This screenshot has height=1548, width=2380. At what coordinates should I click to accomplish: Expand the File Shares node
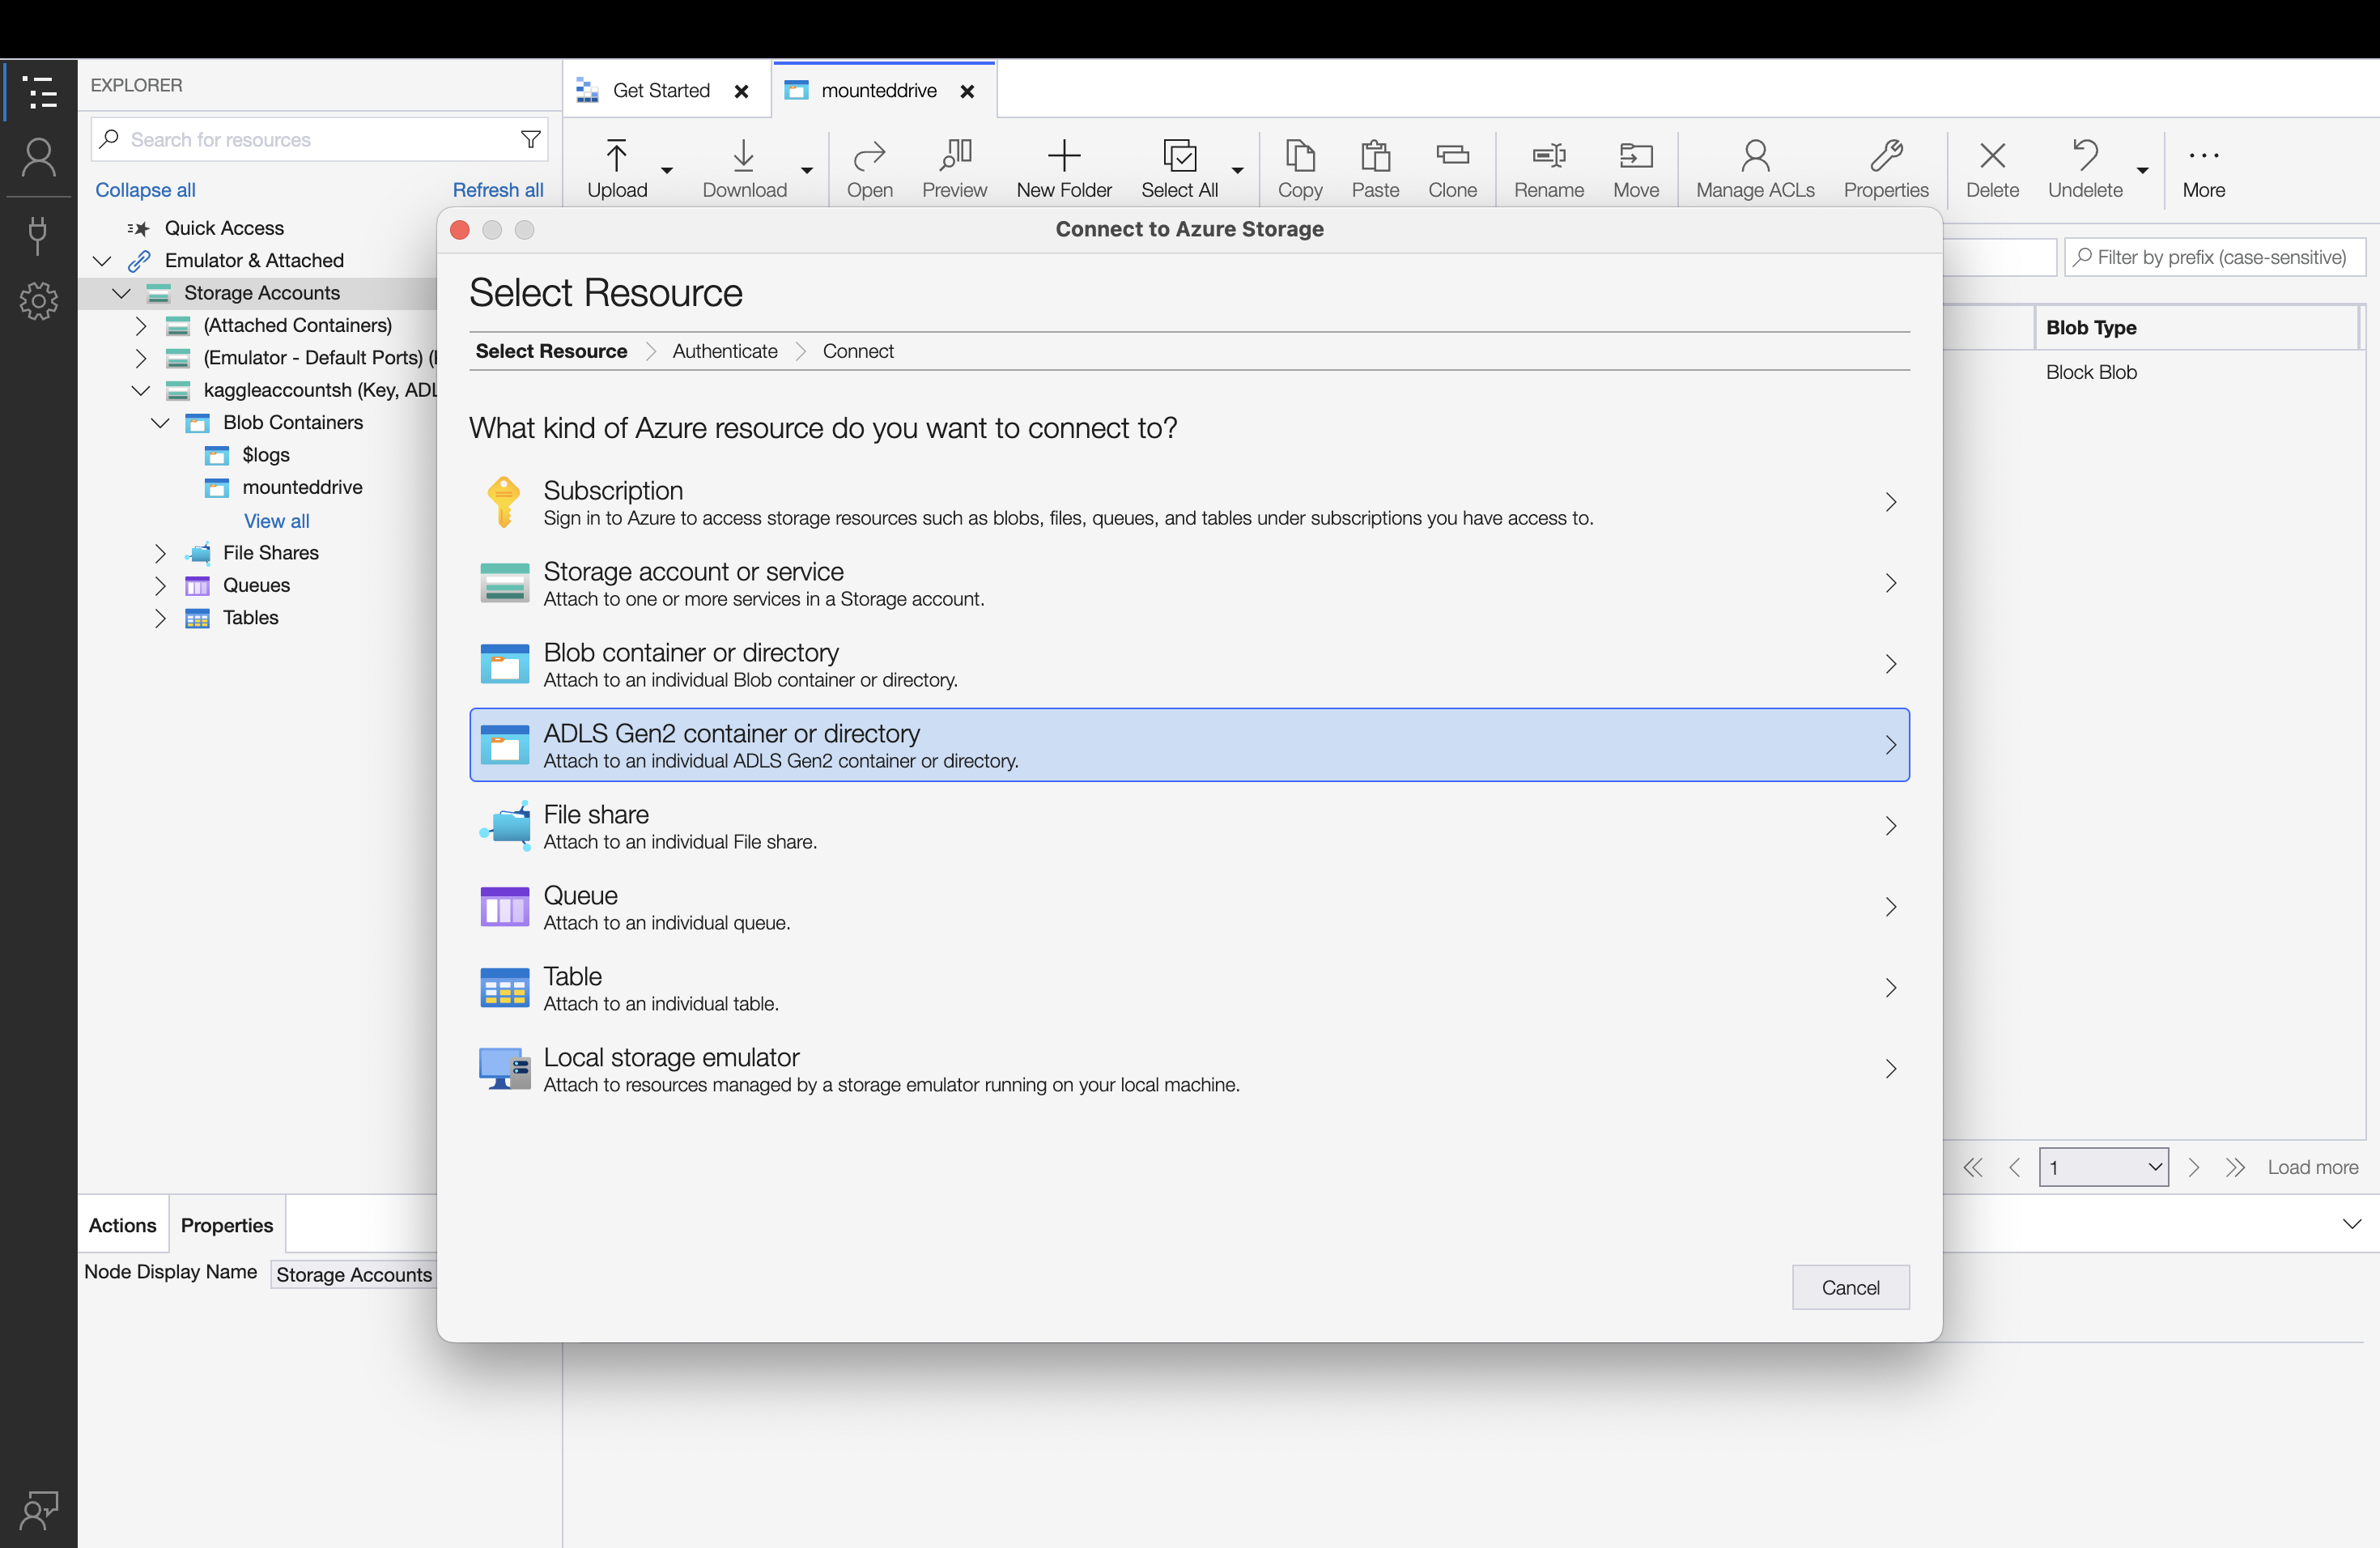coord(160,553)
